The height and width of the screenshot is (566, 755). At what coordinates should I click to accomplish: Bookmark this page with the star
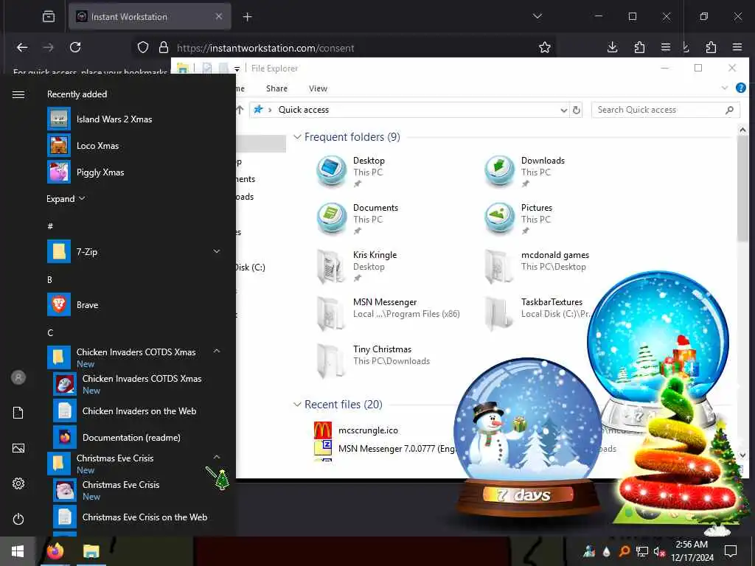pyautogui.click(x=545, y=47)
